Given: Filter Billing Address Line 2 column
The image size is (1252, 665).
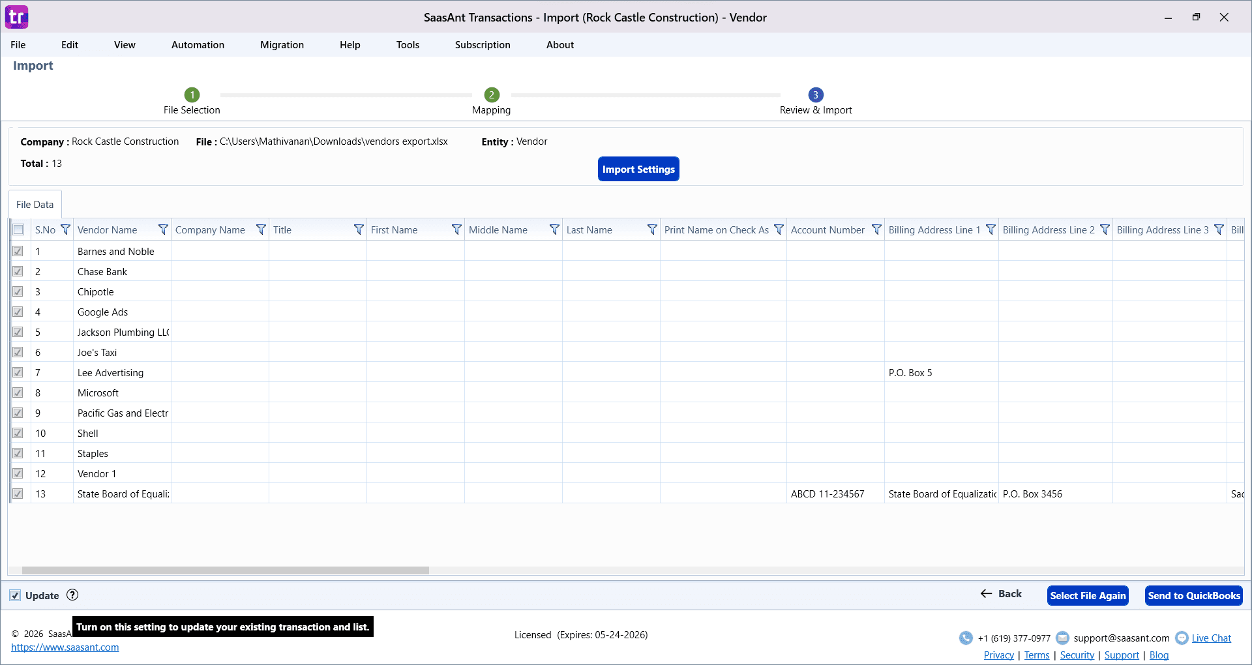Looking at the screenshot, I should 1105,229.
